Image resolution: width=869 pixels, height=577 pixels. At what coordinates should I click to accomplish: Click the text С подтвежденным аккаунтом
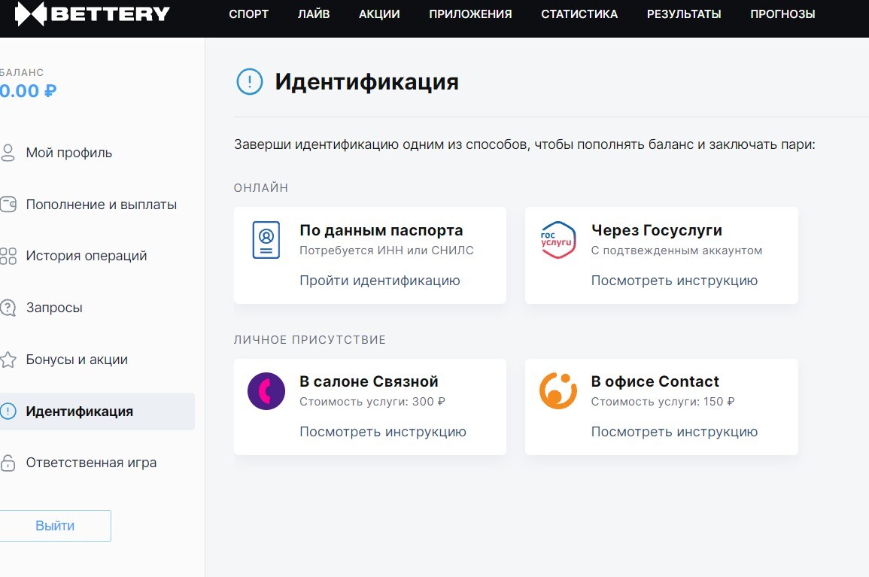click(x=676, y=251)
